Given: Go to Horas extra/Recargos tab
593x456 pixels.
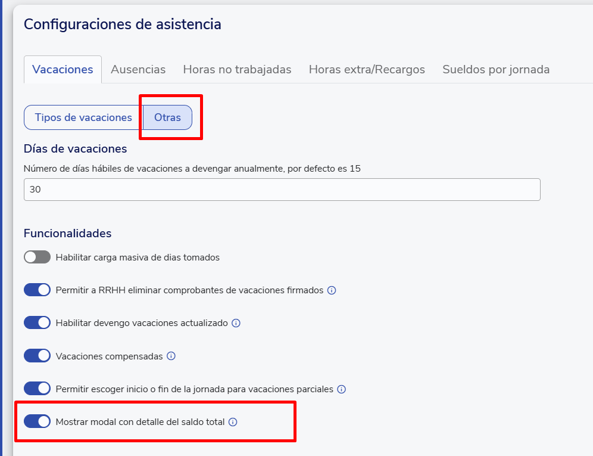Looking at the screenshot, I should click(x=367, y=69).
